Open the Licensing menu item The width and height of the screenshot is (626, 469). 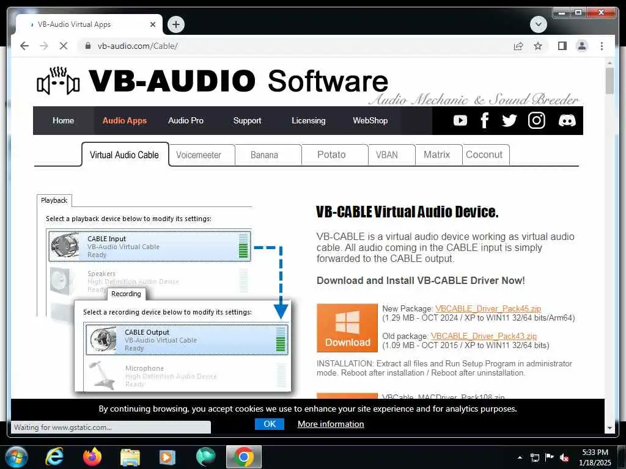(308, 120)
